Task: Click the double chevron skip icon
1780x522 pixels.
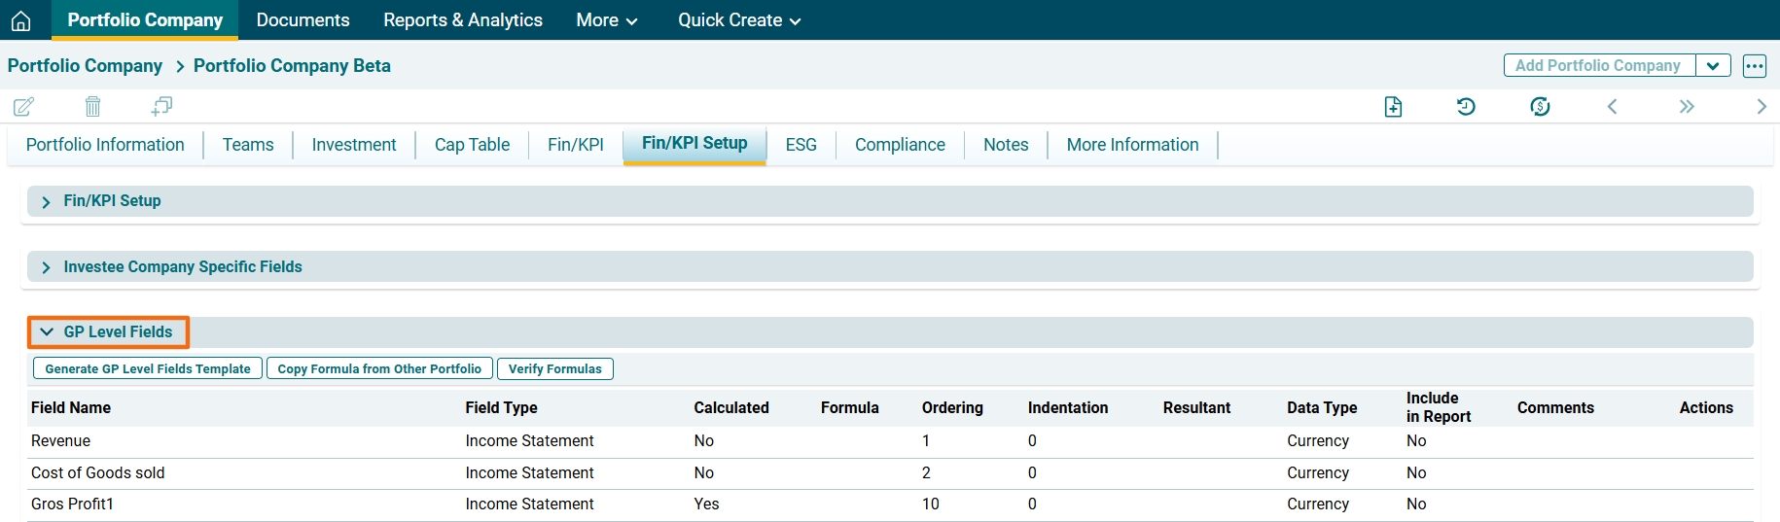Action: coord(1687,106)
